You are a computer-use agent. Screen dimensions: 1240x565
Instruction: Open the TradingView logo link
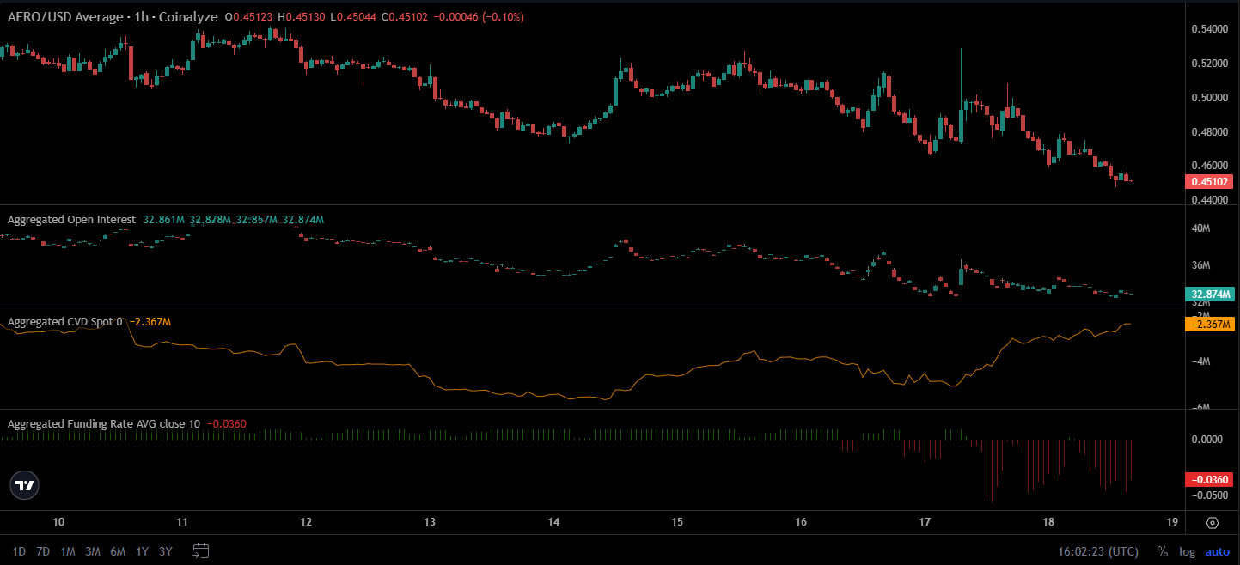point(25,485)
